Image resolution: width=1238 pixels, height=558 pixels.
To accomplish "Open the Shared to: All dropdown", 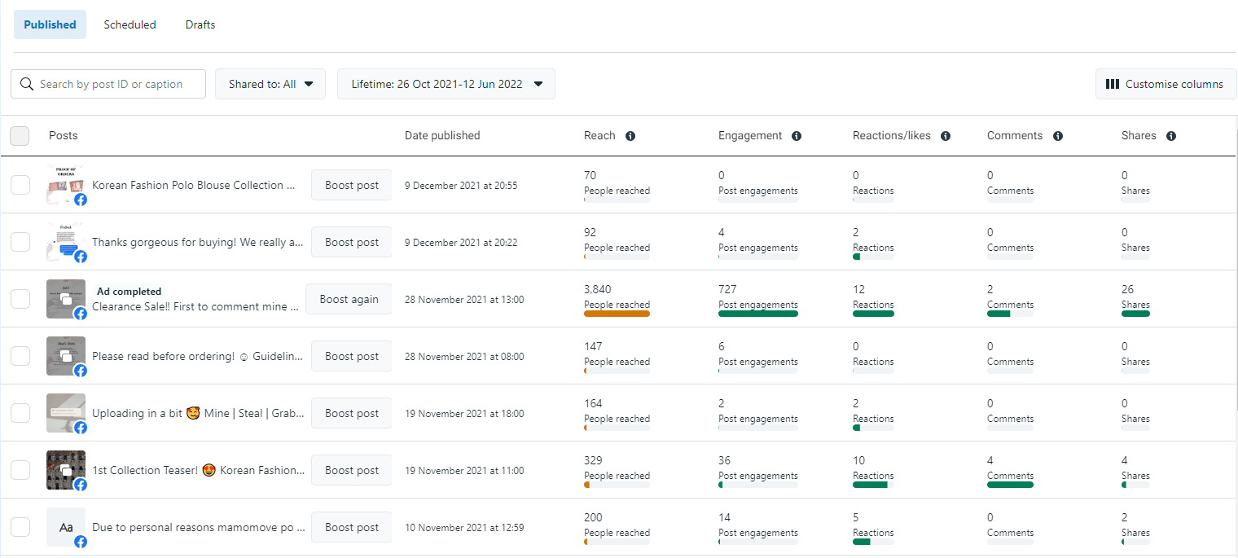I will [270, 84].
